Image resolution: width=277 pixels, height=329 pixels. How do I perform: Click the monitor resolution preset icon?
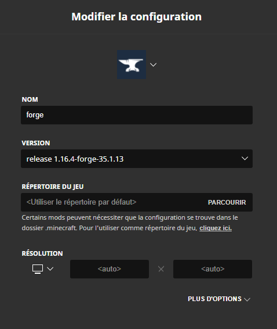38,269
